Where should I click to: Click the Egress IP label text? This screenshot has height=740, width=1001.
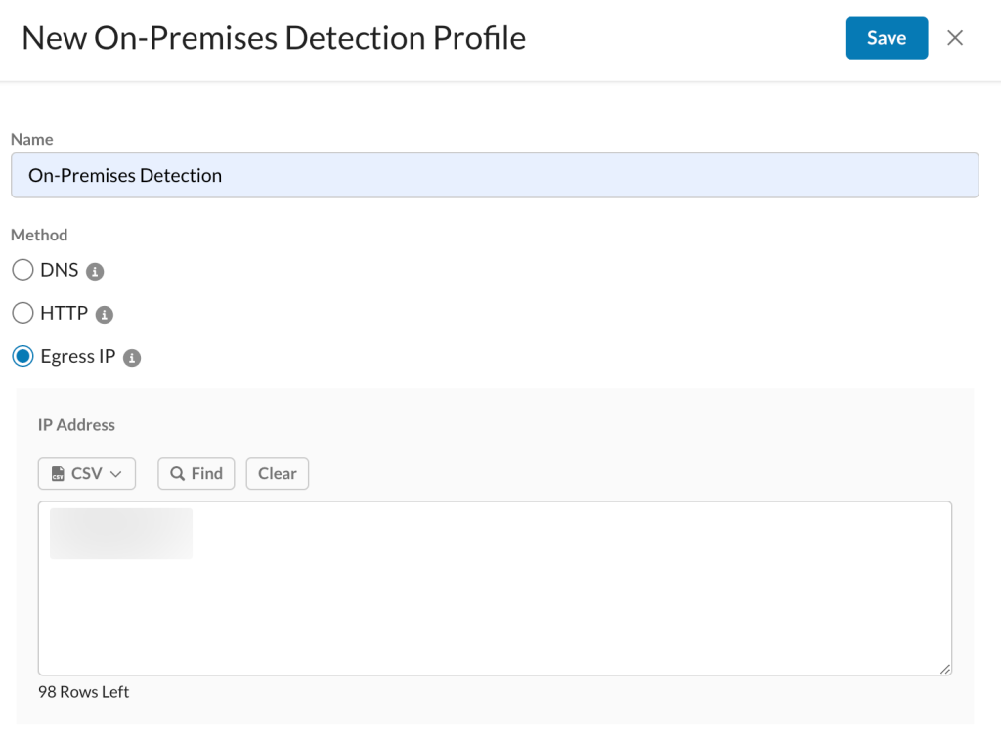point(78,357)
